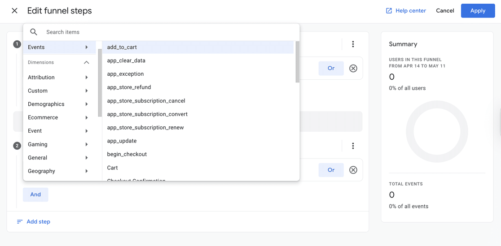Remove the step 2 condition

click(x=353, y=170)
